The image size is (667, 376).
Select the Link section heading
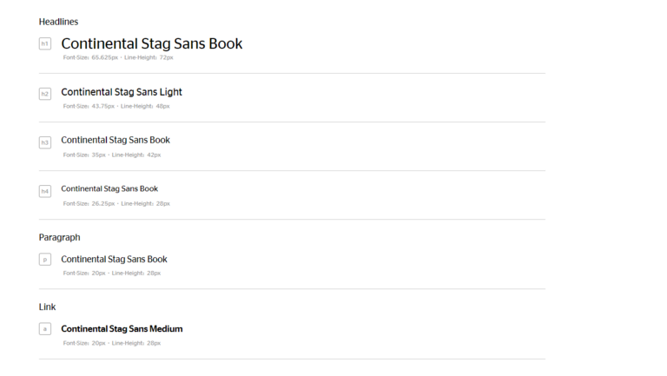point(48,307)
